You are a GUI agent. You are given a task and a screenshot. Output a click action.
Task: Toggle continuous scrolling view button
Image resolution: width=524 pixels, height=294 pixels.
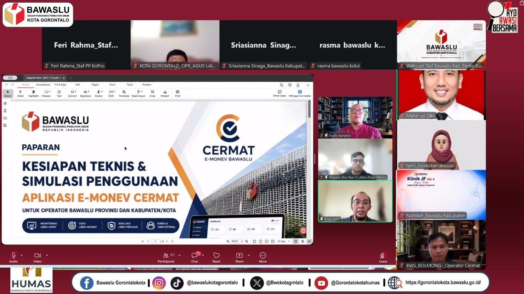coord(309,241)
